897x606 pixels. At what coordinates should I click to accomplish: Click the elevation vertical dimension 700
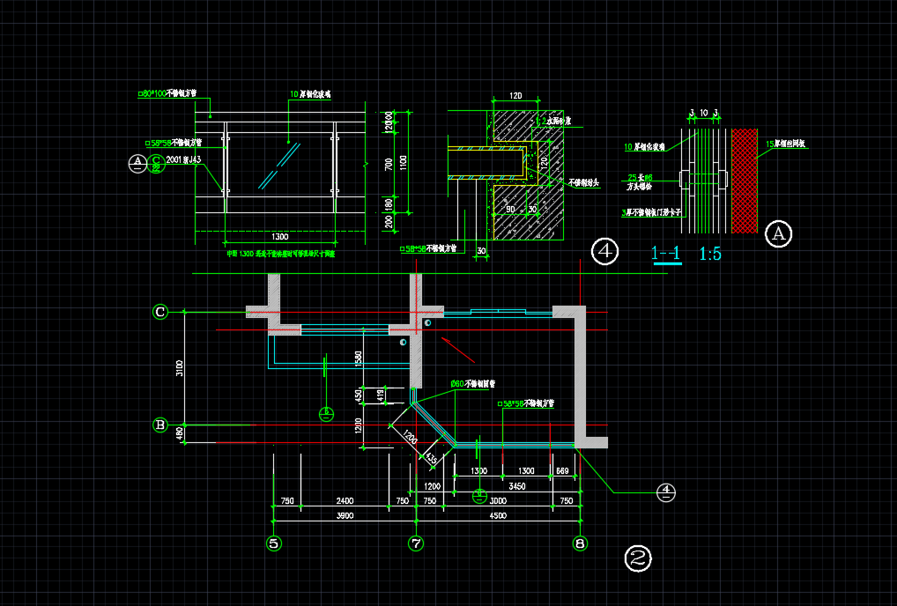tap(389, 165)
